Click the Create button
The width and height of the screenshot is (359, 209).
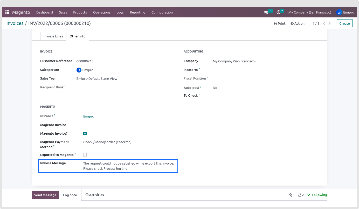point(344,23)
